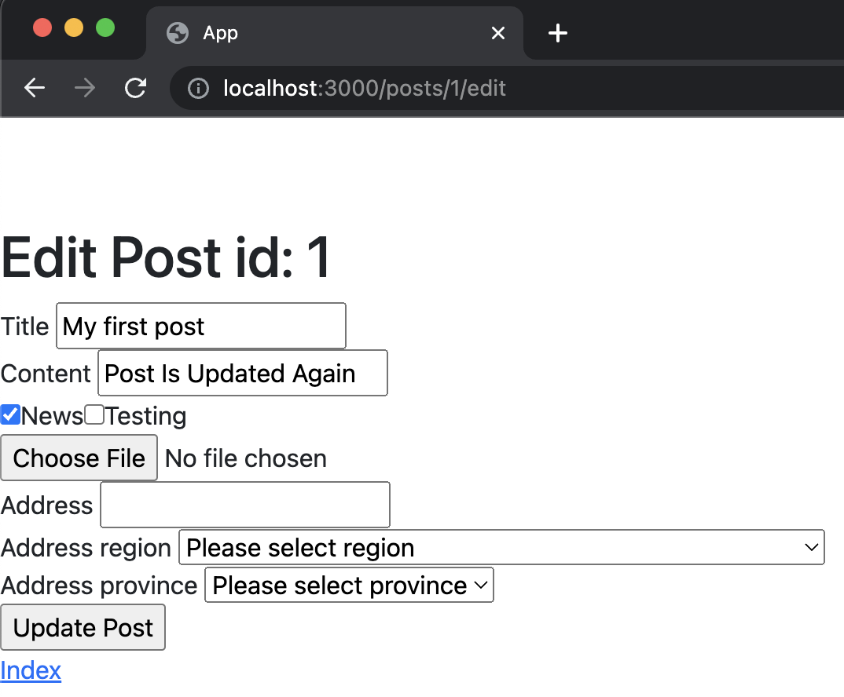The image size is (844, 697).
Task: Click the site info icon in address bar
Action: [x=199, y=89]
